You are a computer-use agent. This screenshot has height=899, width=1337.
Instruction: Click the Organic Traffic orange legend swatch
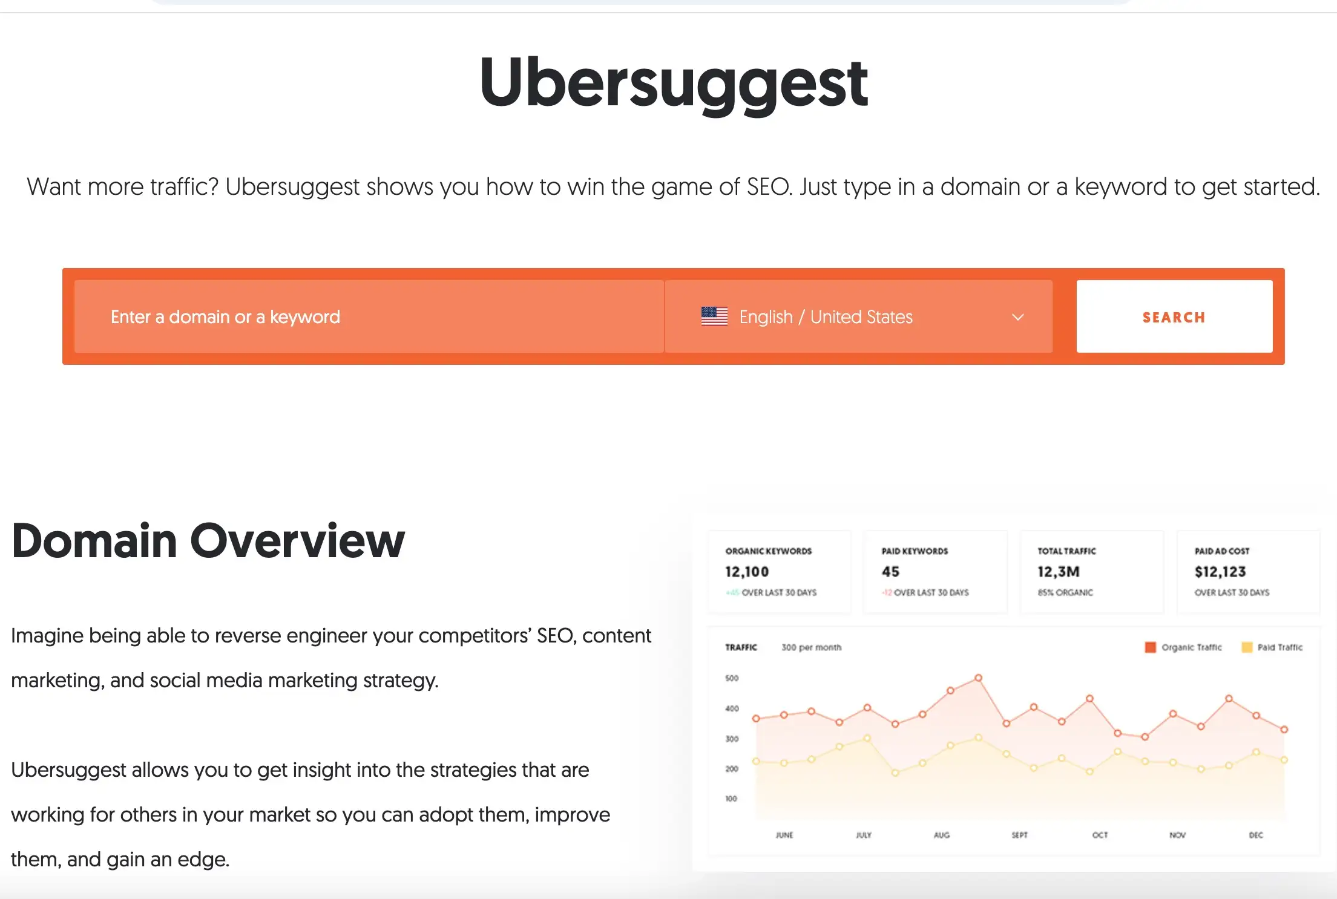click(x=1151, y=647)
